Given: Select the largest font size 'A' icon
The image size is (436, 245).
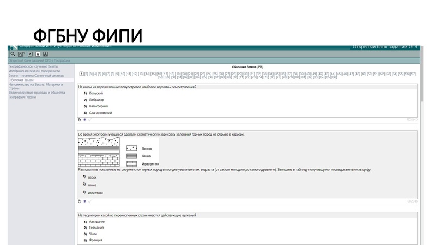Looking at the screenshot, I should (46, 54).
